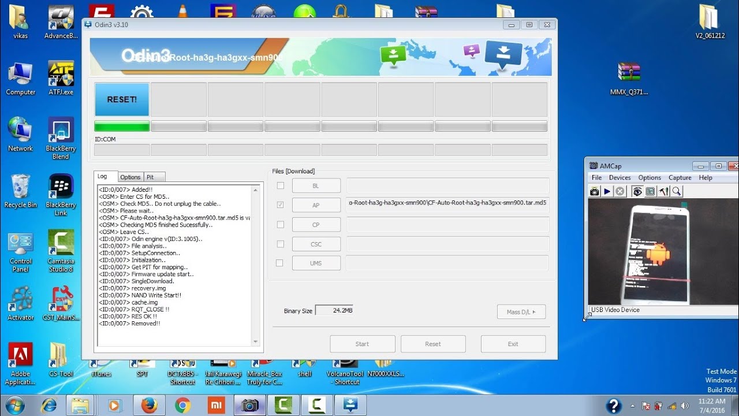
Task: Open AMCap Options menu
Action: [650, 178]
